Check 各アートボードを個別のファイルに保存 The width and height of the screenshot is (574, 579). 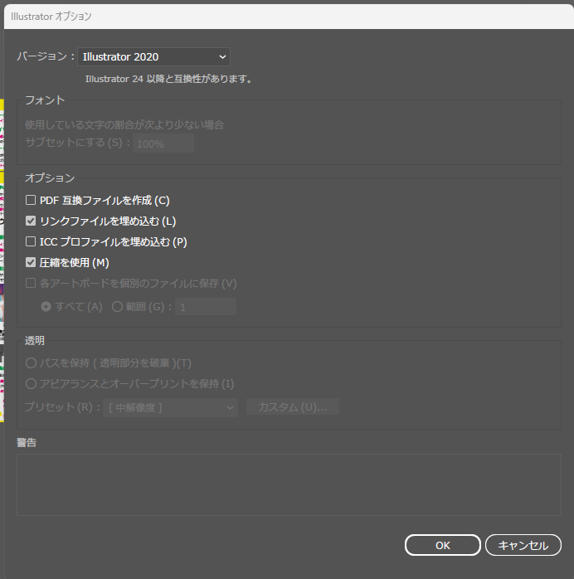point(31,284)
